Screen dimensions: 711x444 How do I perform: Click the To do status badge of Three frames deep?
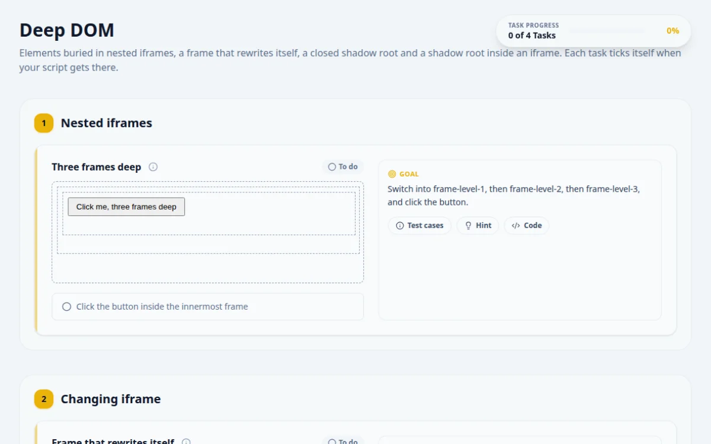click(x=343, y=167)
